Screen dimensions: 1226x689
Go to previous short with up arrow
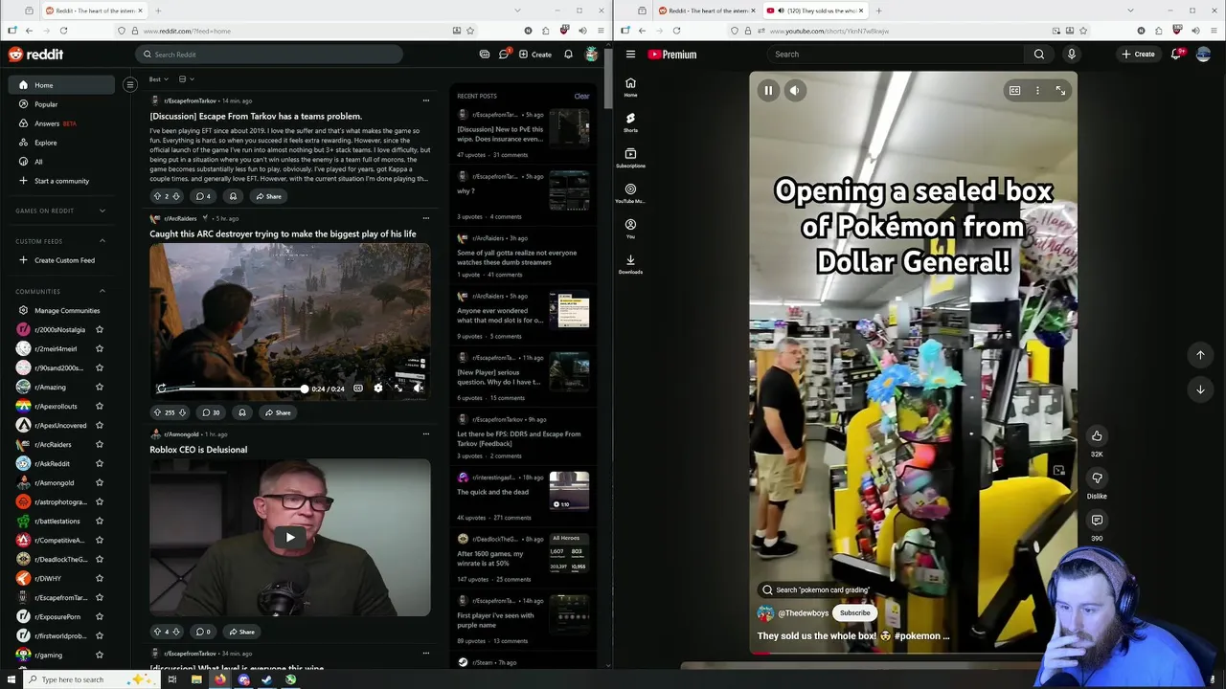click(x=1200, y=355)
